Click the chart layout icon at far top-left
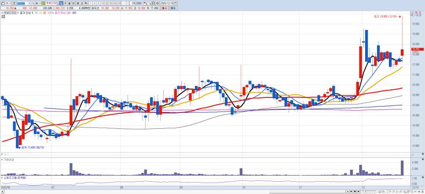This screenshot has width=425, height=194. (x=2, y=3)
